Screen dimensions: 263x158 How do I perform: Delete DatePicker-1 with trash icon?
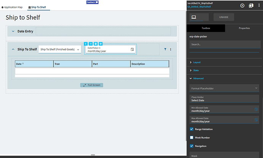(x=96, y=44)
